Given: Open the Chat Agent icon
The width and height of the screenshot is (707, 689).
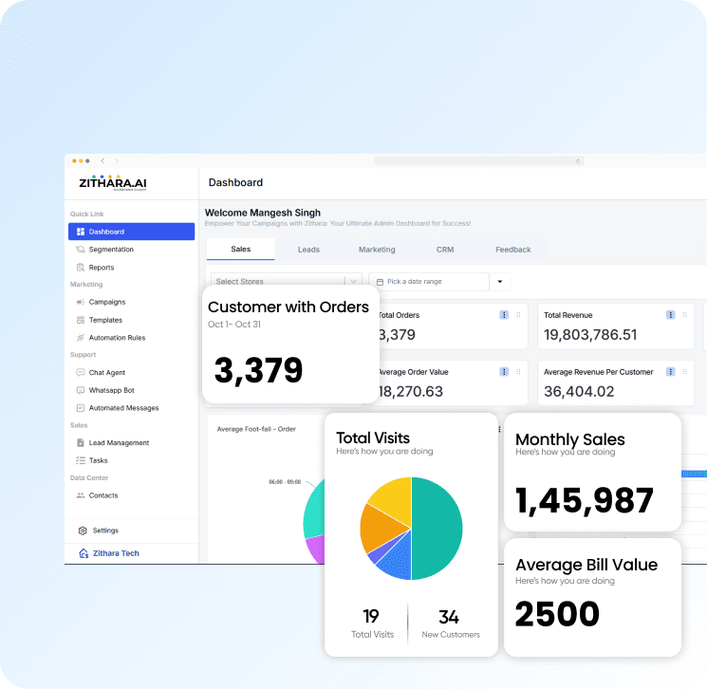Looking at the screenshot, I should point(81,373).
